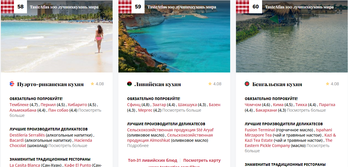Open the 'Destilería Serrallés' producer link
348x167 pixels.
(x=27, y=135)
